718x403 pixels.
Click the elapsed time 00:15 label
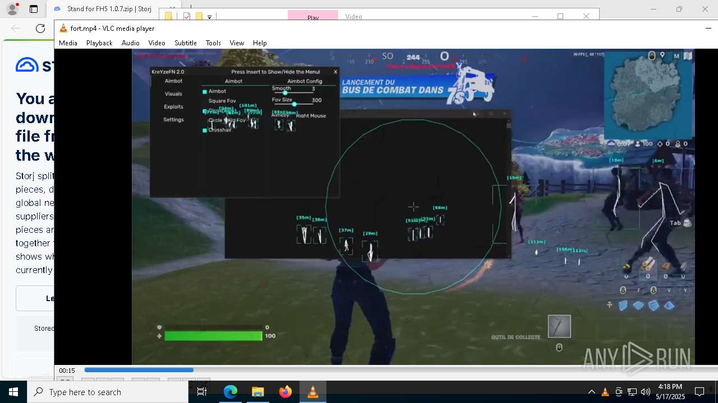[x=67, y=371]
